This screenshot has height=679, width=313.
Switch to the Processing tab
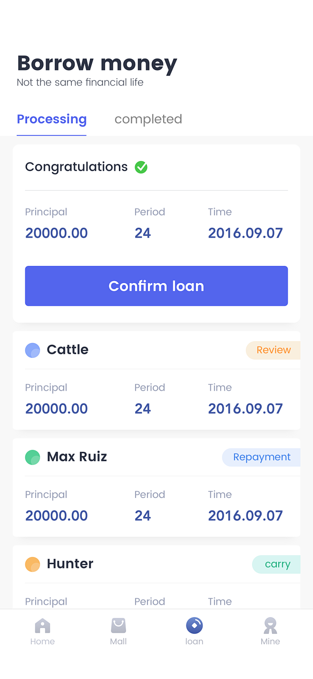click(x=52, y=119)
